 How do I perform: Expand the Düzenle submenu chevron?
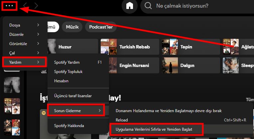point(38,34)
